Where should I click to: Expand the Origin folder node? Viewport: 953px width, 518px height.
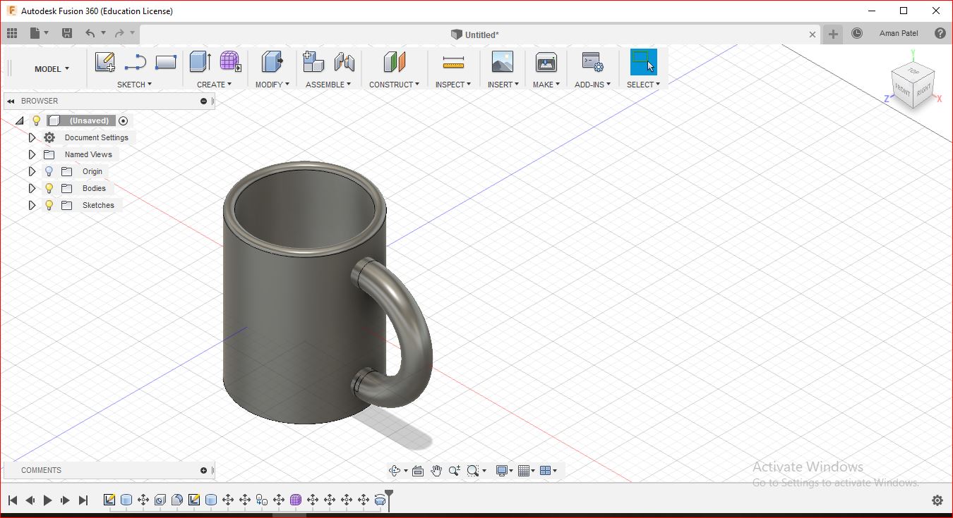pyautogui.click(x=32, y=171)
